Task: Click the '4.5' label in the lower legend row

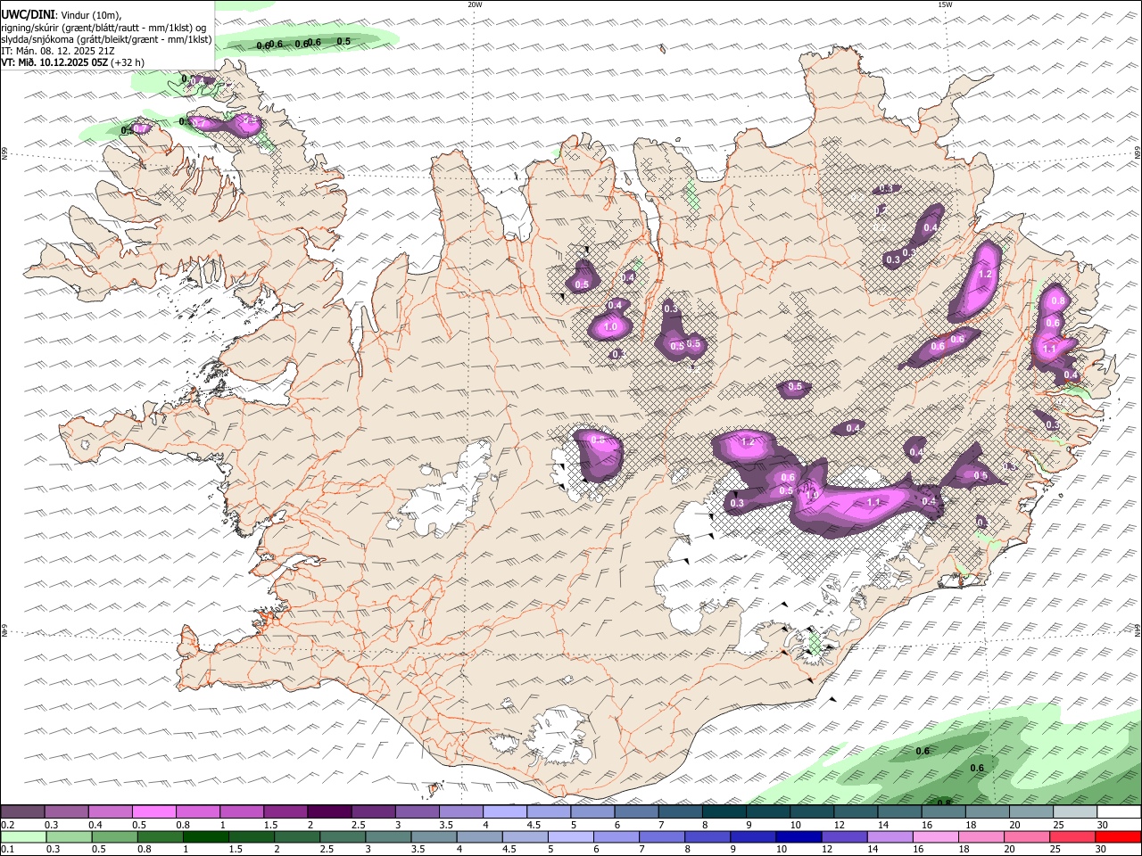Action: tap(508, 850)
